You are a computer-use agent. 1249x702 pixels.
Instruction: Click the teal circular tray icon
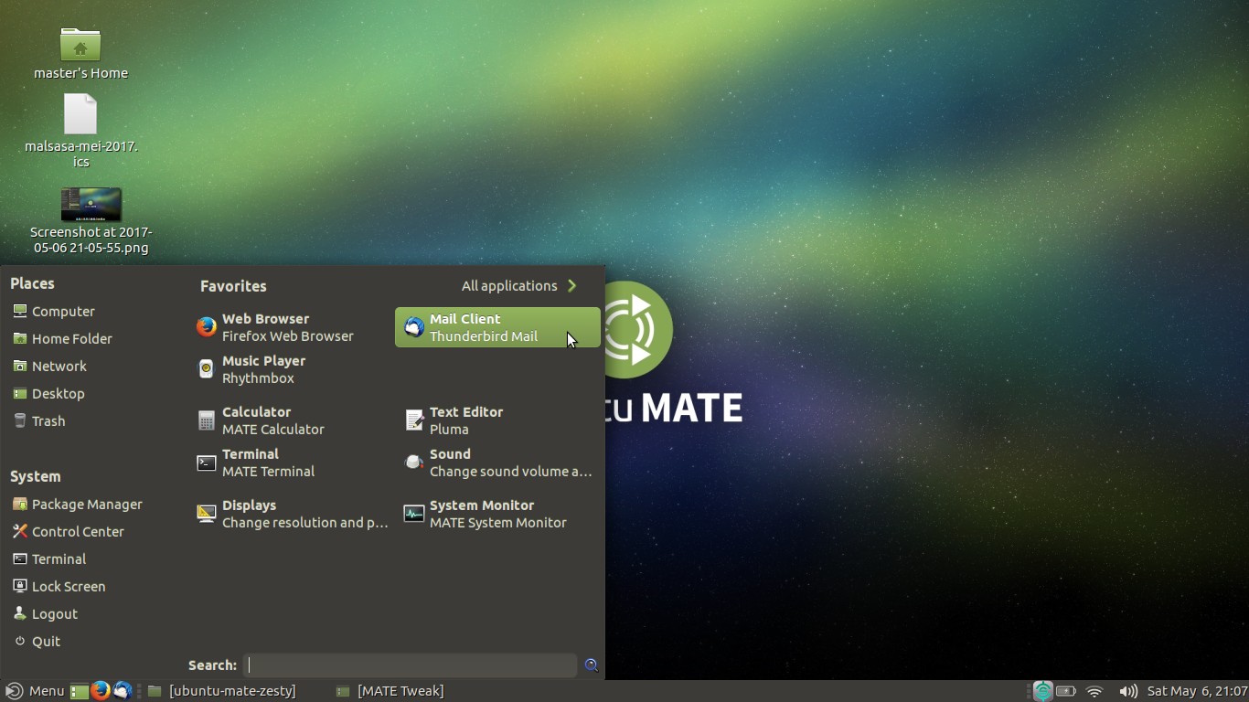coord(1042,691)
